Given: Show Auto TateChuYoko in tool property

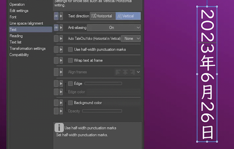Looking at the screenshot, I should (56, 39).
